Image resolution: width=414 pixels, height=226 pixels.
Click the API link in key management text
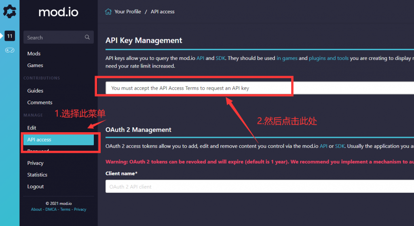coord(201,58)
